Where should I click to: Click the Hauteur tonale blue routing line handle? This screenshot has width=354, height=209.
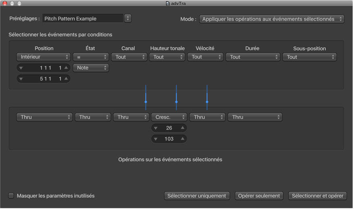click(x=176, y=102)
